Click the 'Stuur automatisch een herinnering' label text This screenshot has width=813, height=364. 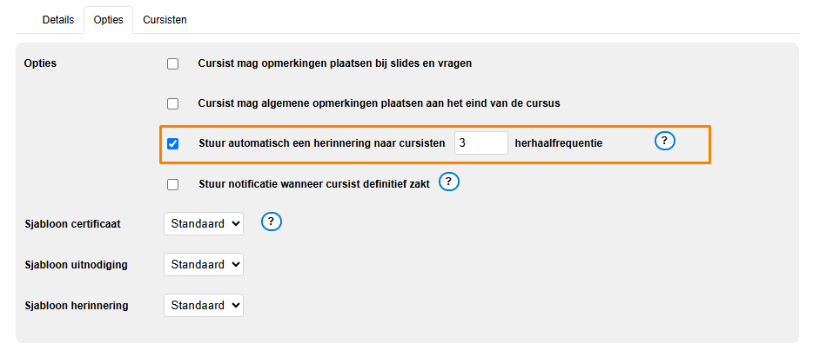(322, 144)
